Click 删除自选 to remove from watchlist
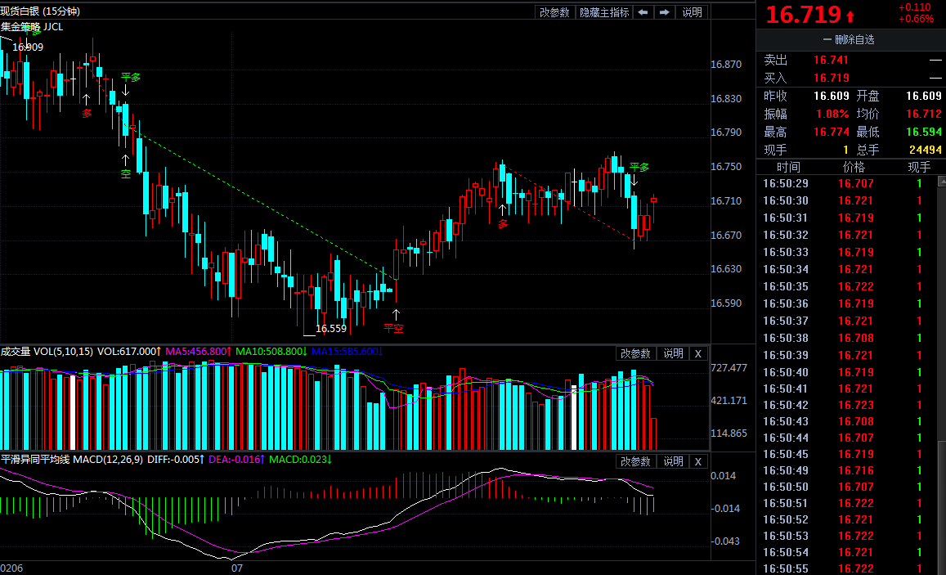 click(x=854, y=40)
